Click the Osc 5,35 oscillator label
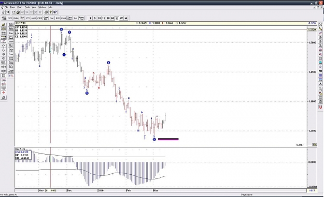Viewport: 324px width, 197px height. [20, 149]
